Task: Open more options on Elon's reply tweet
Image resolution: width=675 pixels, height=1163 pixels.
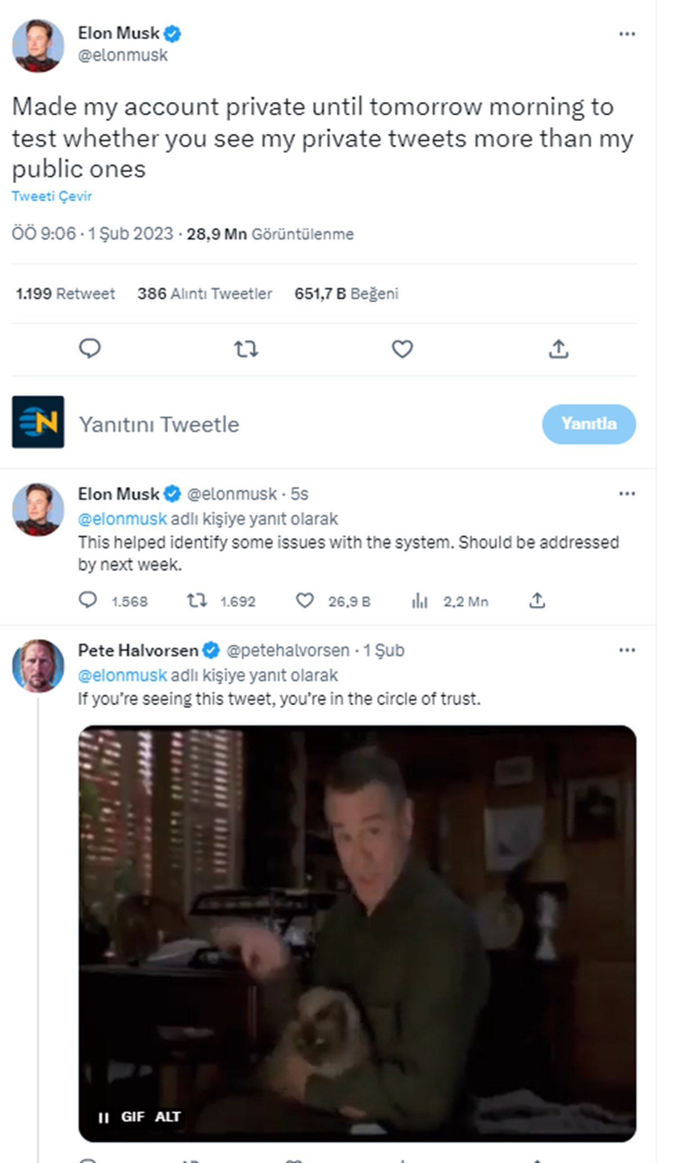Action: pos(627,494)
